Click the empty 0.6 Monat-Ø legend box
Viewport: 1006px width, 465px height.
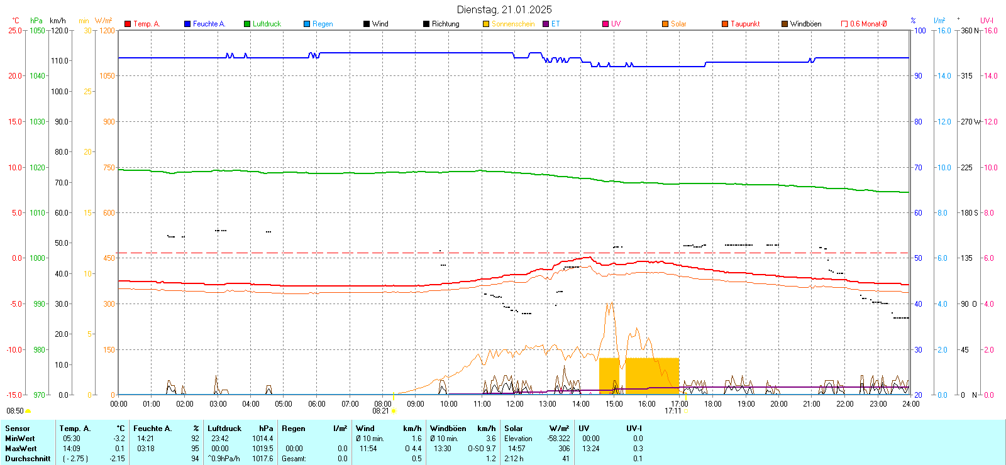844,24
